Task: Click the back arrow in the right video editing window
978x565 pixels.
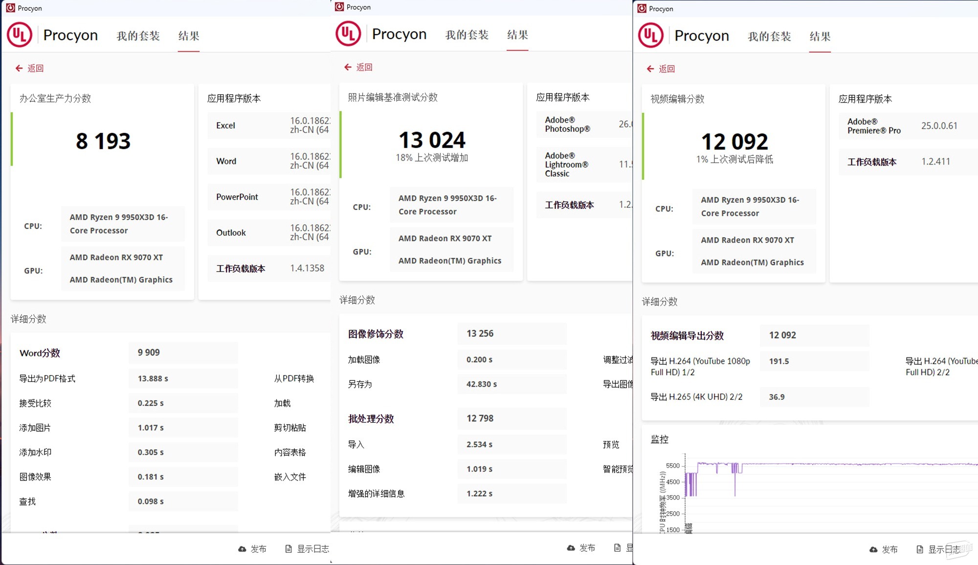Action: coord(650,69)
